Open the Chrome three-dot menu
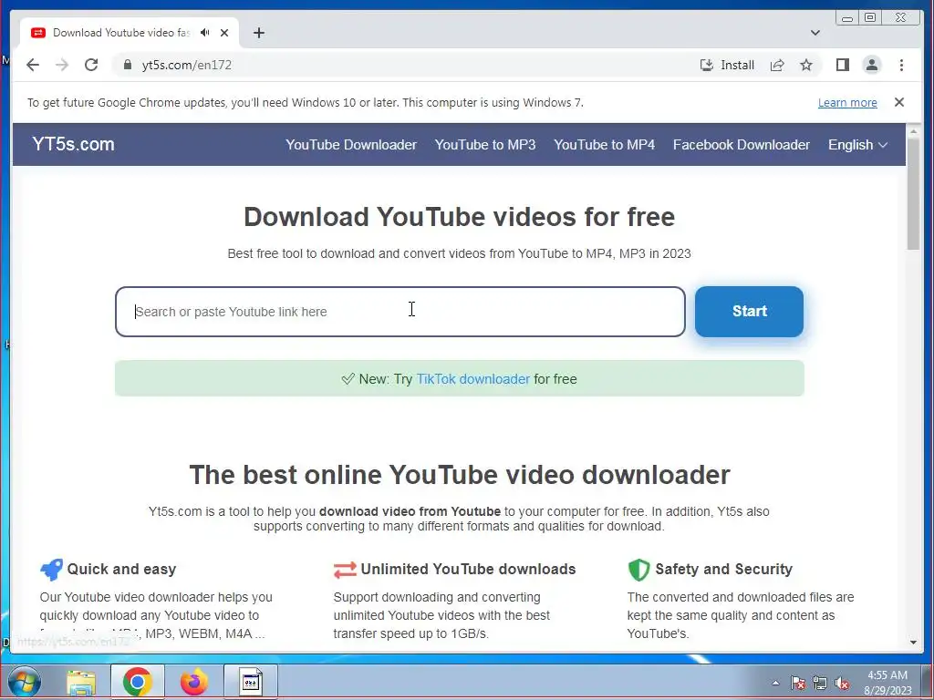This screenshot has height=700, width=934. click(901, 65)
